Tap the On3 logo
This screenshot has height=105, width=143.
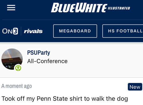click(x=10, y=31)
